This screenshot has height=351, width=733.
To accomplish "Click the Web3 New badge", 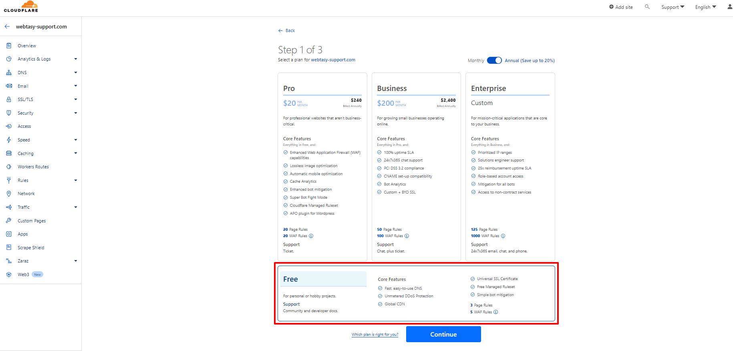I will point(37,274).
